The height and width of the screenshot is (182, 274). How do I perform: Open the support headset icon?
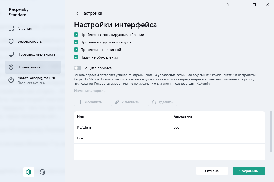click(x=42, y=172)
